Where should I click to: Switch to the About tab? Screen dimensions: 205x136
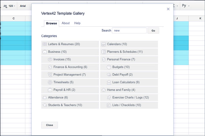pos(66,23)
